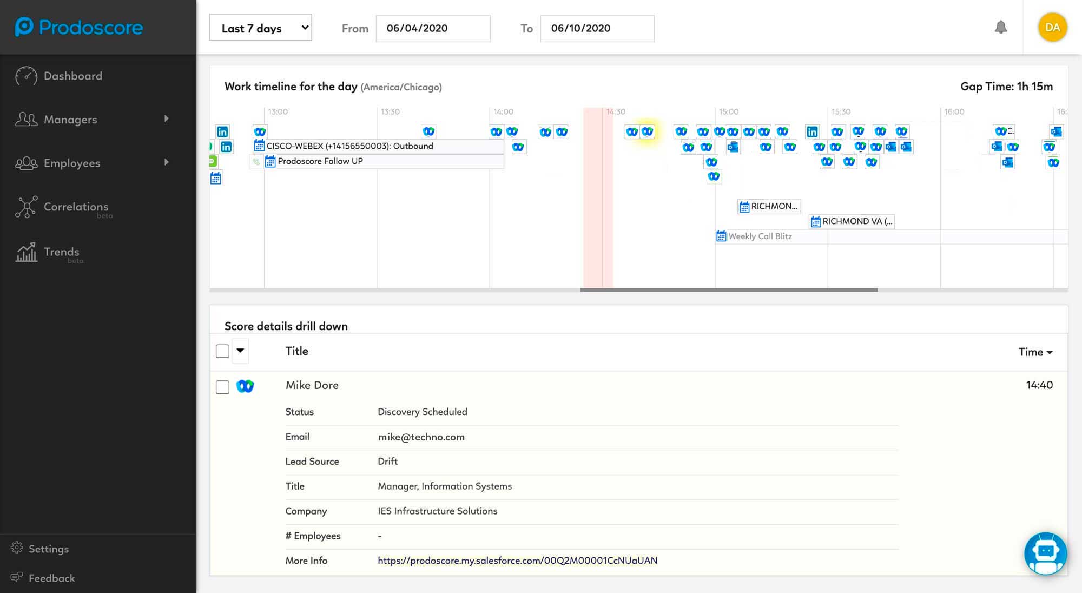Open the Correlations network icon
This screenshot has height=593, width=1082.
(x=26, y=207)
